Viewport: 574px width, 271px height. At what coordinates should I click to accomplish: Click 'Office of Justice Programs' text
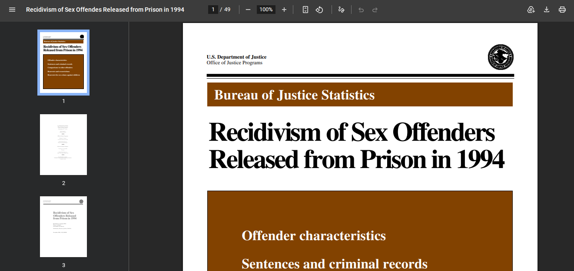tap(235, 63)
